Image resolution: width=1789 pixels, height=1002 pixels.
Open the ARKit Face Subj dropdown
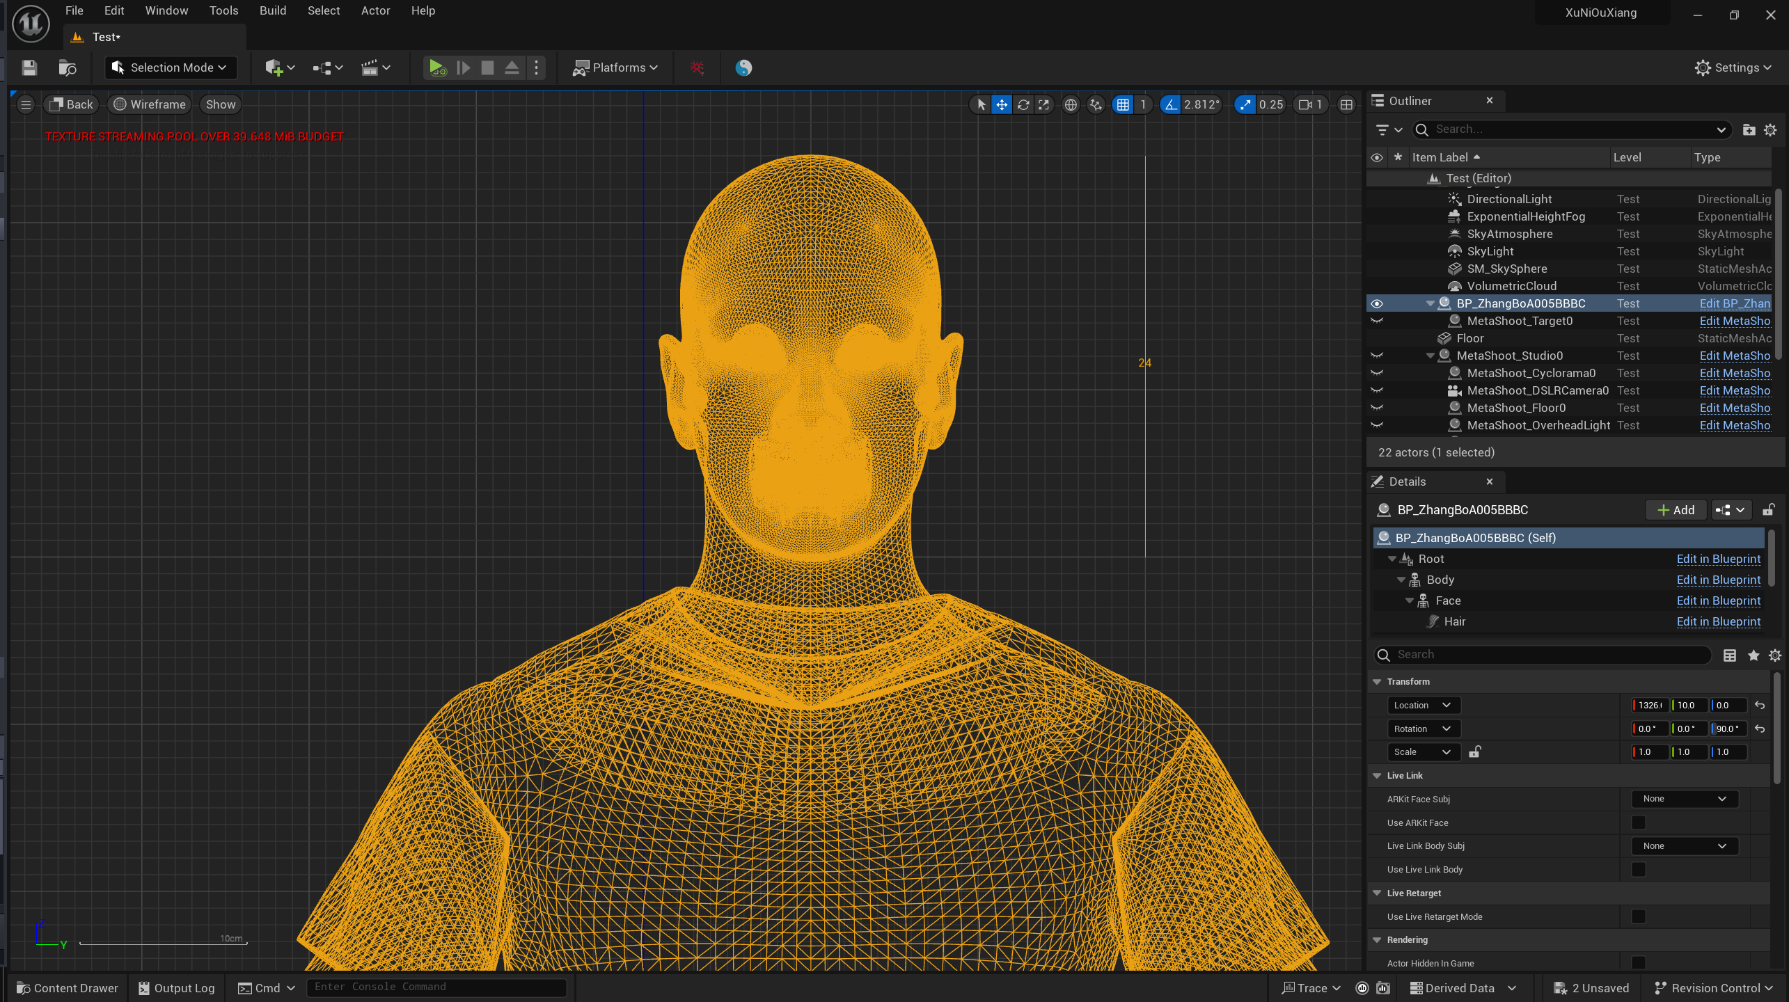pos(1684,799)
